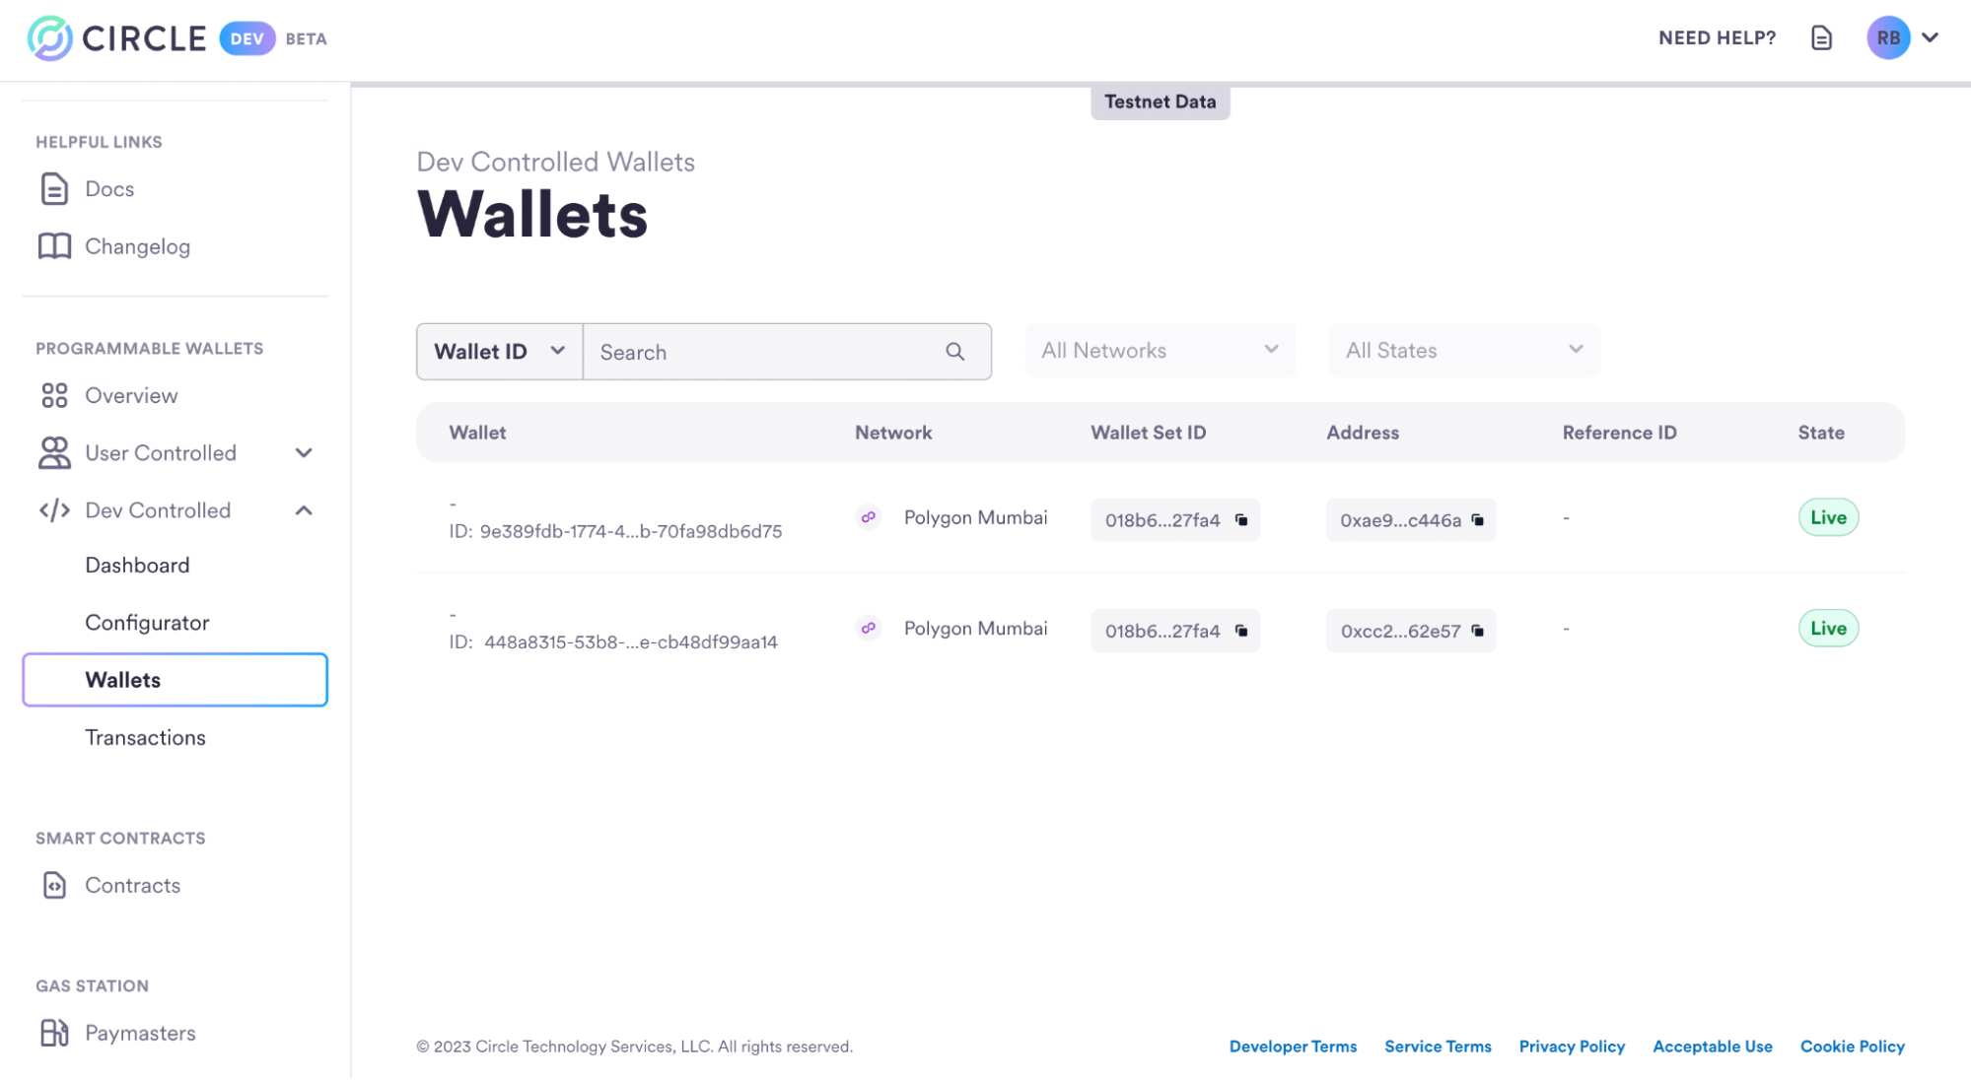Open the Privacy Policy link

coord(1571,1046)
